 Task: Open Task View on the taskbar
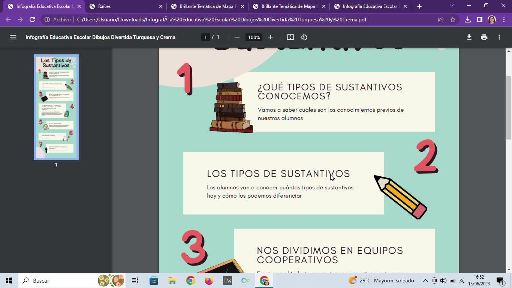tap(135, 280)
